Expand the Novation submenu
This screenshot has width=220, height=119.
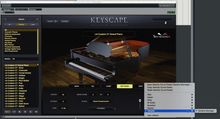pos(169,105)
